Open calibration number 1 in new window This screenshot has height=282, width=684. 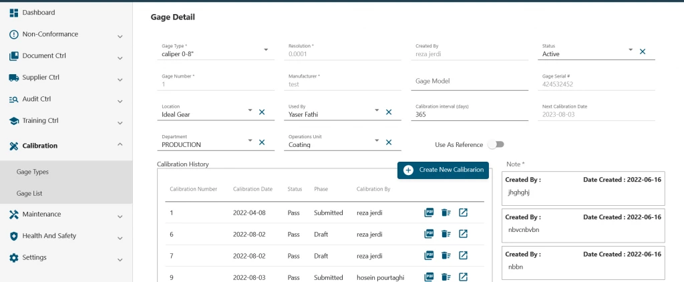pyautogui.click(x=464, y=213)
